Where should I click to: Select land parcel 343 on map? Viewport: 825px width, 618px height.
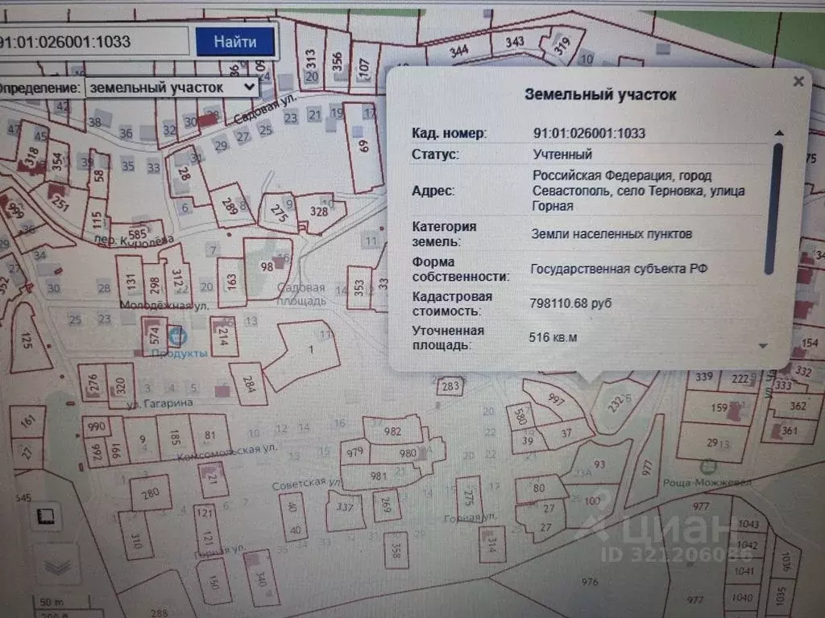(514, 42)
